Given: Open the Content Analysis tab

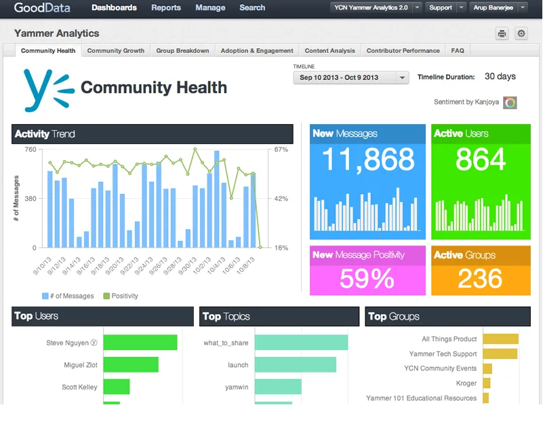Looking at the screenshot, I should click(x=329, y=51).
